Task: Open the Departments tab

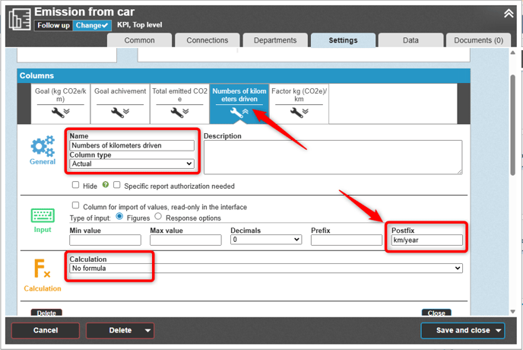Action: tap(274, 40)
